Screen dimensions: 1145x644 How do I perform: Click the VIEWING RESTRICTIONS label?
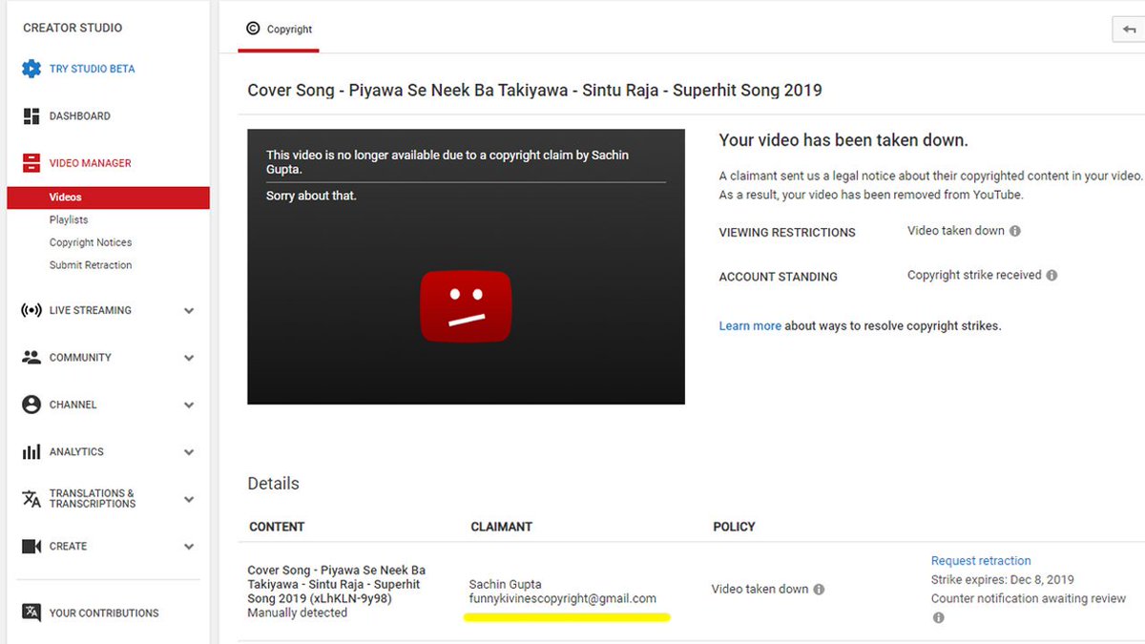pos(787,232)
